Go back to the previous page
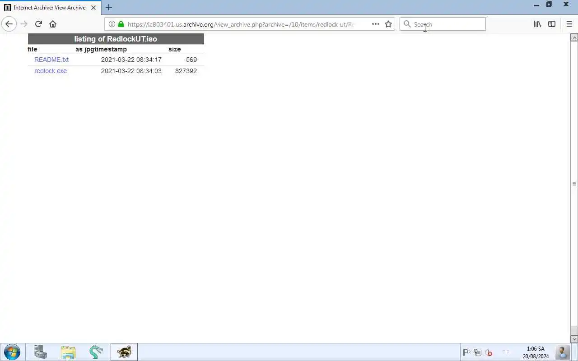This screenshot has width=578, height=361. click(9, 24)
